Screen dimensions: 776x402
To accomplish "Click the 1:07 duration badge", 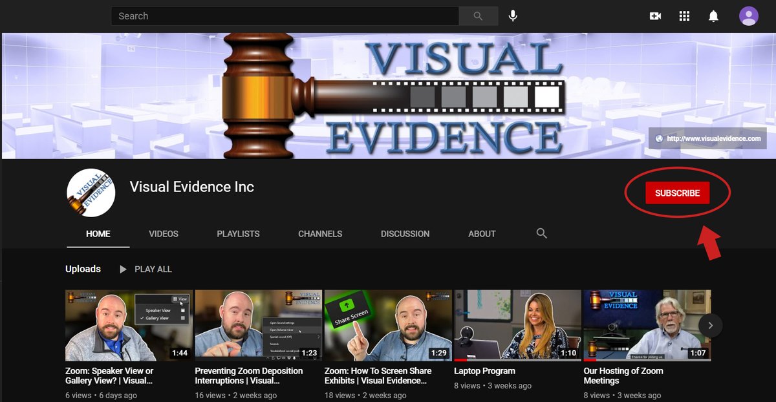I will click(x=698, y=353).
